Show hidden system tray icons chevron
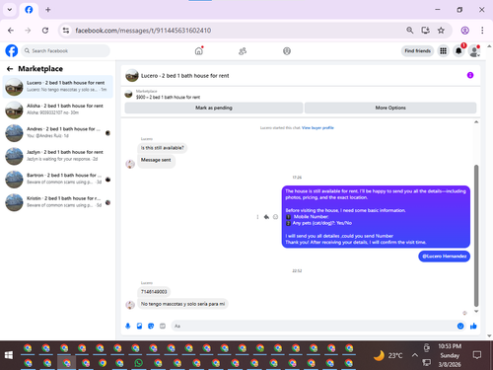The width and height of the screenshot is (493, 370). pos(415,355)
